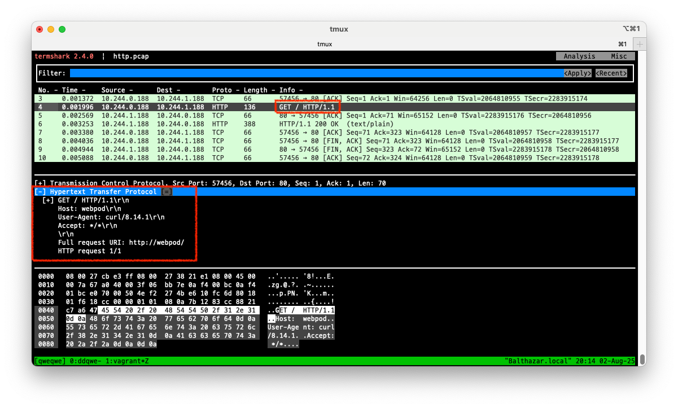
Task: Sort packets by the Source column header
Action: pyautogui.click(x=117, y=90)
